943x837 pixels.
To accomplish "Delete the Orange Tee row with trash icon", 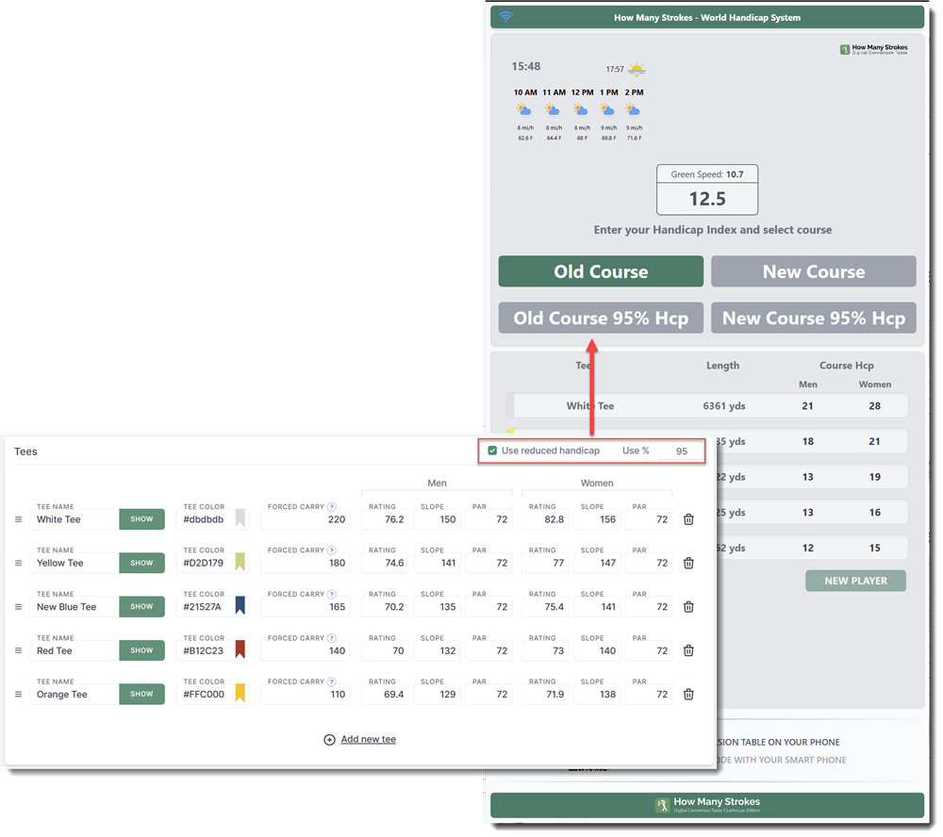I will coord(688,695).
